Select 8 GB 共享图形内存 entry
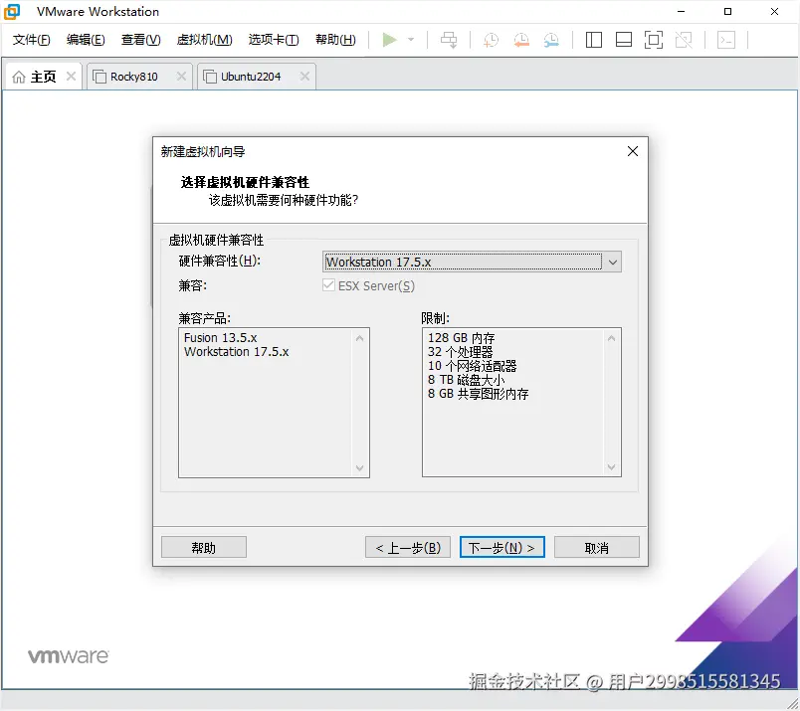The image size is (800, 711). click(478, 394)
